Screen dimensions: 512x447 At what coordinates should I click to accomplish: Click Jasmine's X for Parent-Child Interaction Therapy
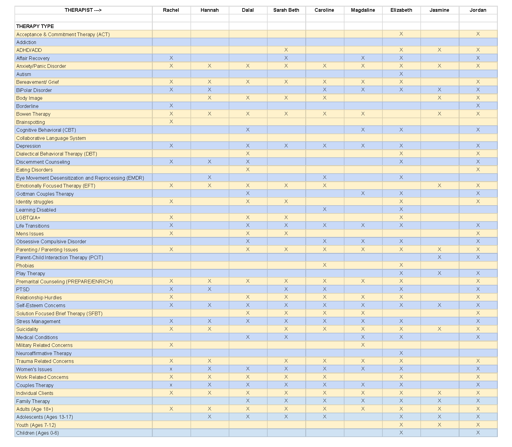tap(439, 257)
